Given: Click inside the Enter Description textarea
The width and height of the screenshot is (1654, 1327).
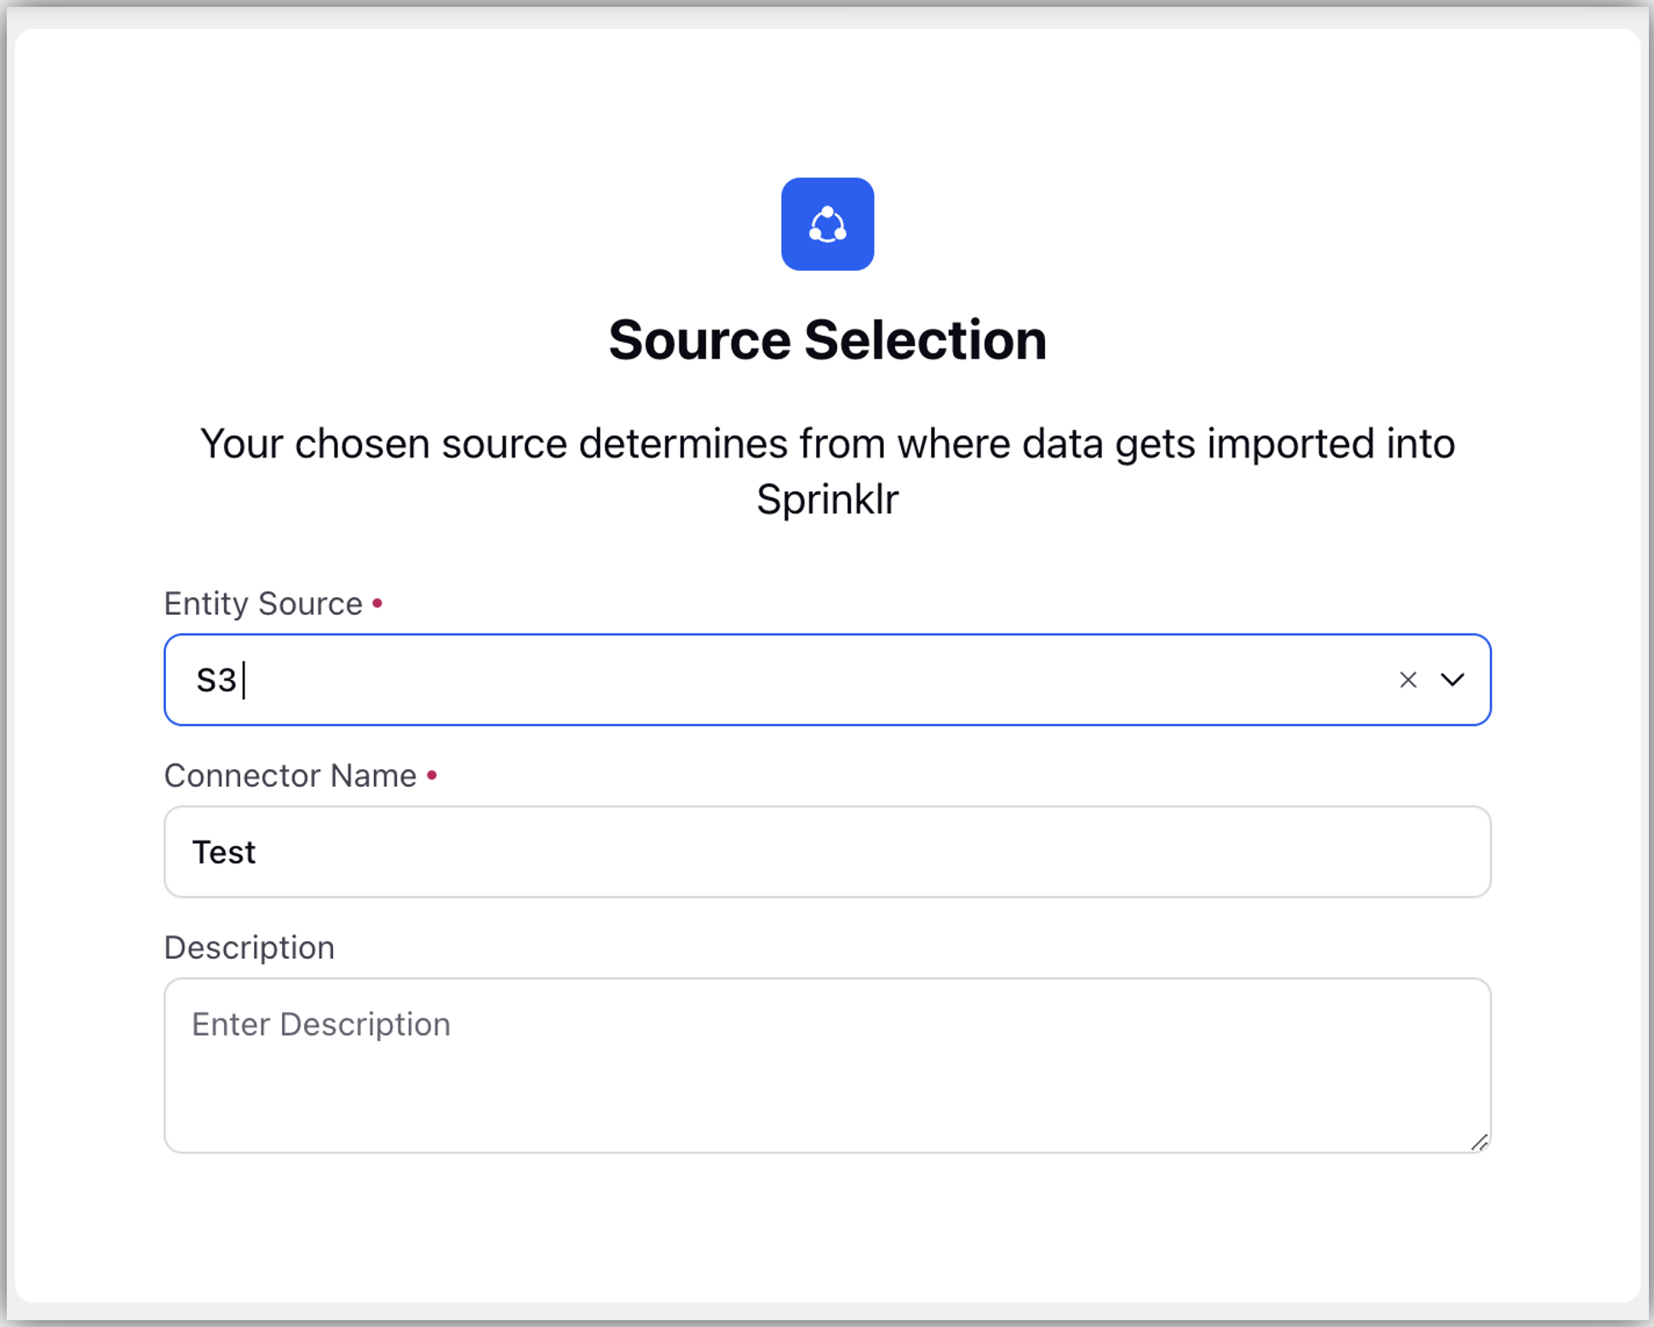Looking at the screenshot, I should click(x=827, y=1066).
